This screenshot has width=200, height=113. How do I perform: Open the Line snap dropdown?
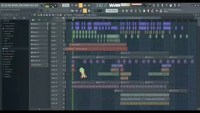tap(98, 11)
